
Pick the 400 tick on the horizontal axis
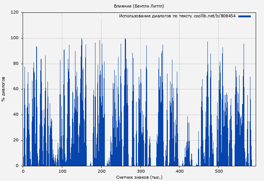pos(179,171)
